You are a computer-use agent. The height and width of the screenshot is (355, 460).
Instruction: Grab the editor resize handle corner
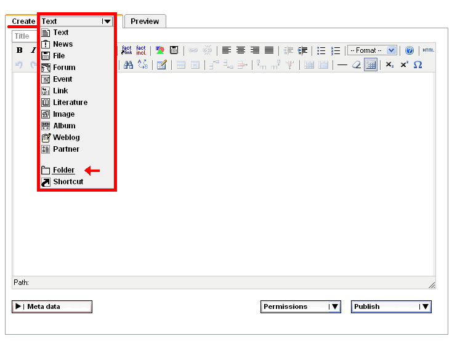tap(432, 285)
